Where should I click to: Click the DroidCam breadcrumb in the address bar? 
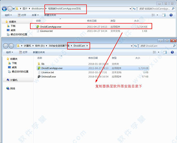(79, 46)
